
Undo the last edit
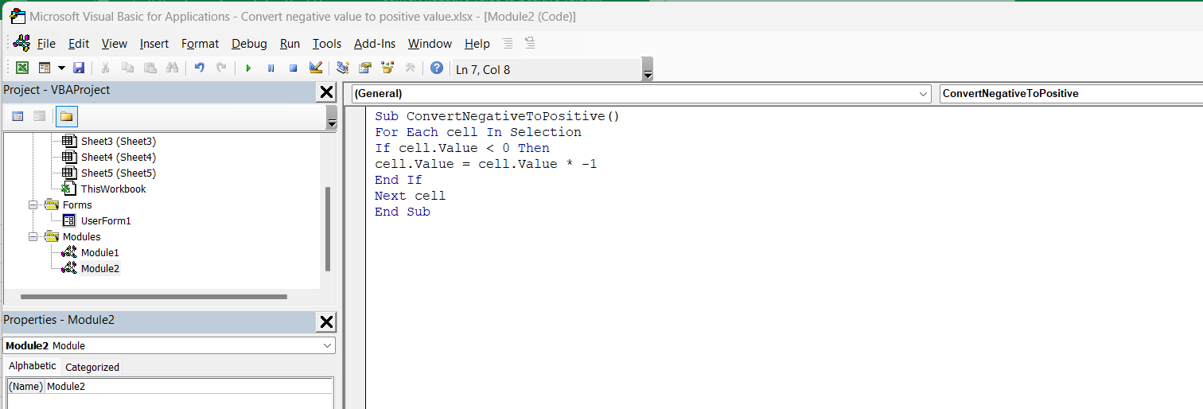pyautogui.click(x=199, y=68)
